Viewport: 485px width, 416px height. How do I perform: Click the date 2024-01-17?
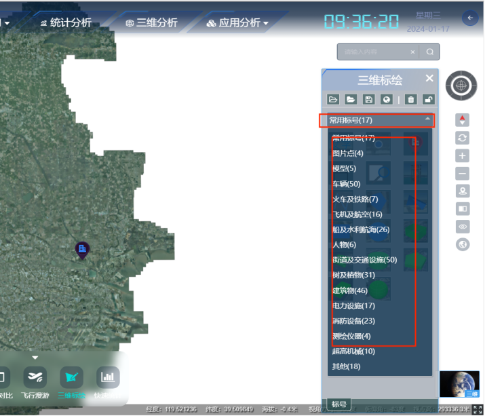click(x=428, y=29)
